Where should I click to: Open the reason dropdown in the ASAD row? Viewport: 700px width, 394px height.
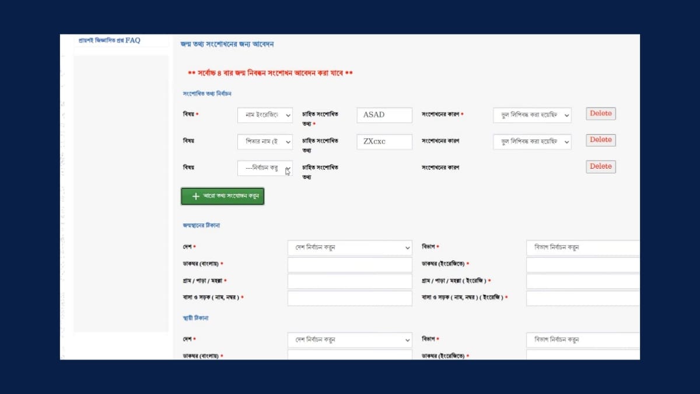coord(532,115)
